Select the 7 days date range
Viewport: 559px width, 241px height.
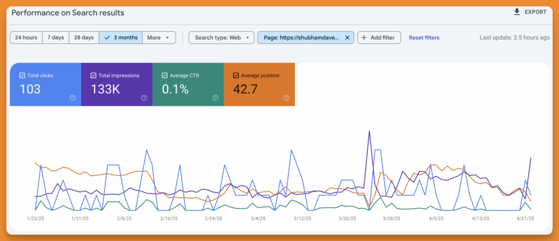click(x=56, y=38)
